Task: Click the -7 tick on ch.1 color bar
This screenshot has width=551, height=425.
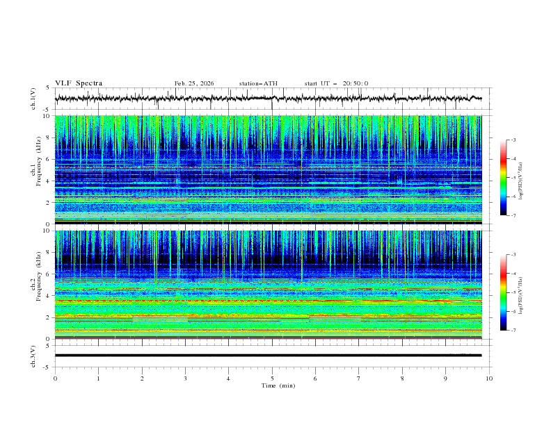Action: pyautogui.click(x=513, y=215)
